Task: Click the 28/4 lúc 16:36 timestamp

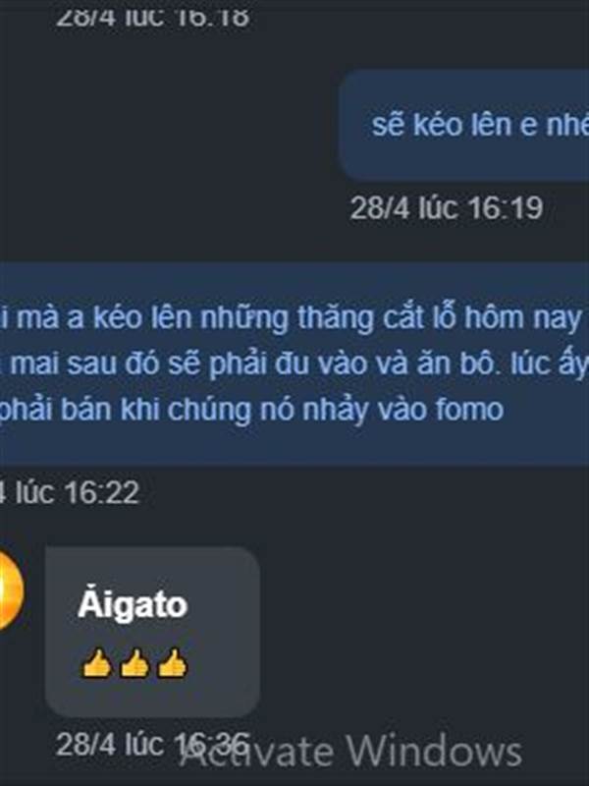Action: 152,745
